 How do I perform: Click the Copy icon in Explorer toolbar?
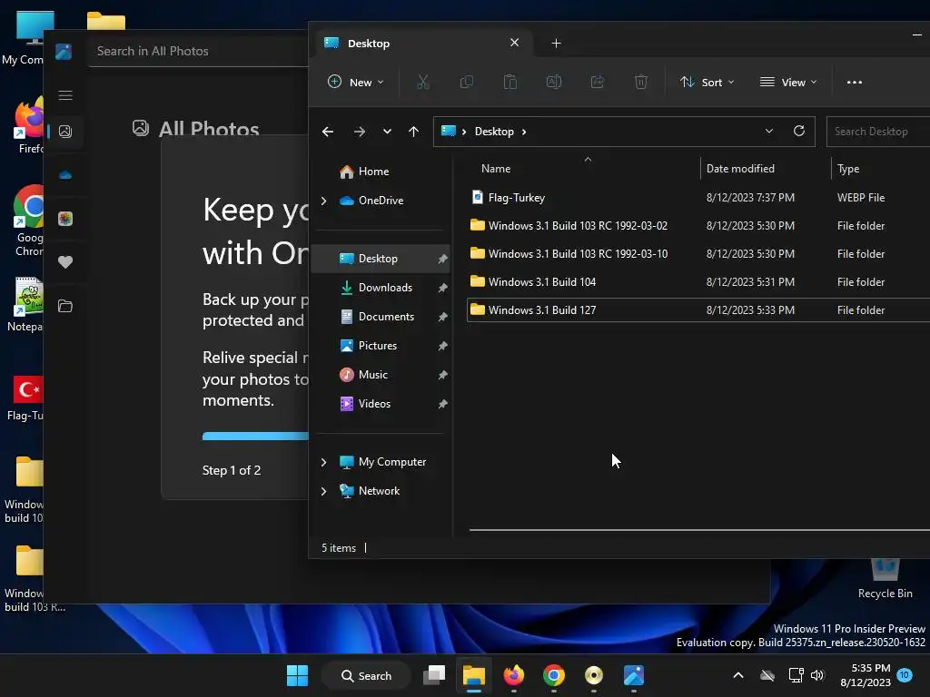point(467,82)
